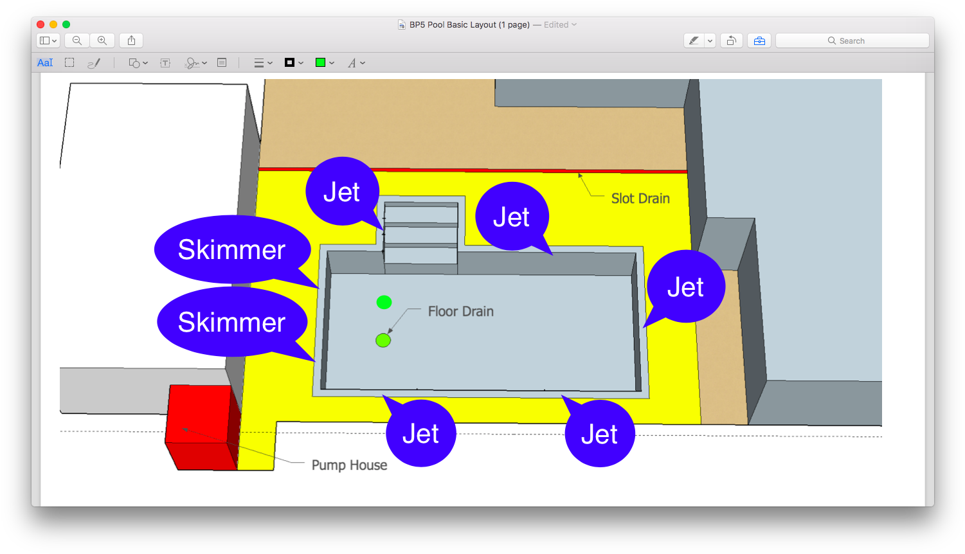Click the zoom out magnifier button
The height and width of the screenshot is (554, 965).
click(77, 40)
